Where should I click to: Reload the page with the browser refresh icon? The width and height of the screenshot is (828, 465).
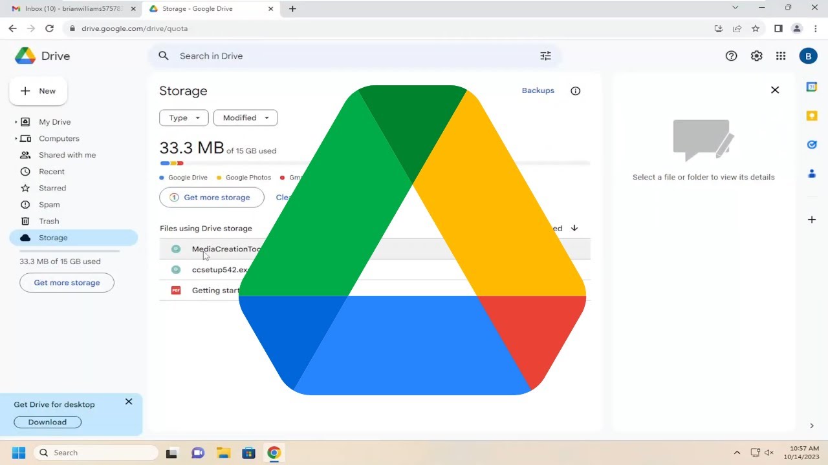(x=49, y=28)
